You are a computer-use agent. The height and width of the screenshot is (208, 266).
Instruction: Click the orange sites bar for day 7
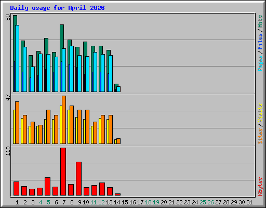click(64, 120)
